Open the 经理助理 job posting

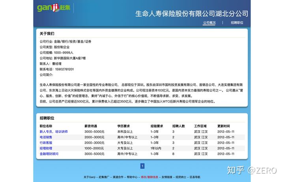46,148
